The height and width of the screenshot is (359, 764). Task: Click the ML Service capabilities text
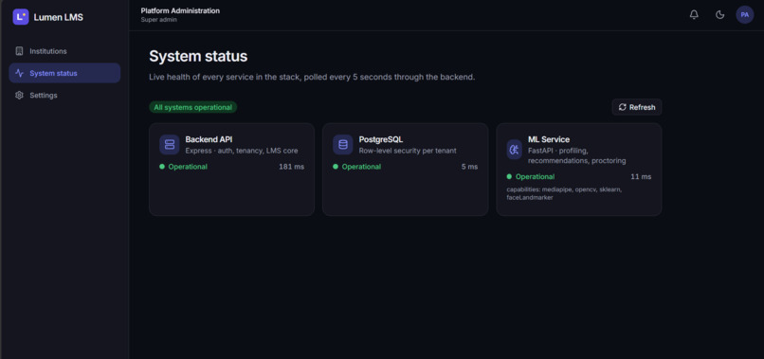(564, 193)
